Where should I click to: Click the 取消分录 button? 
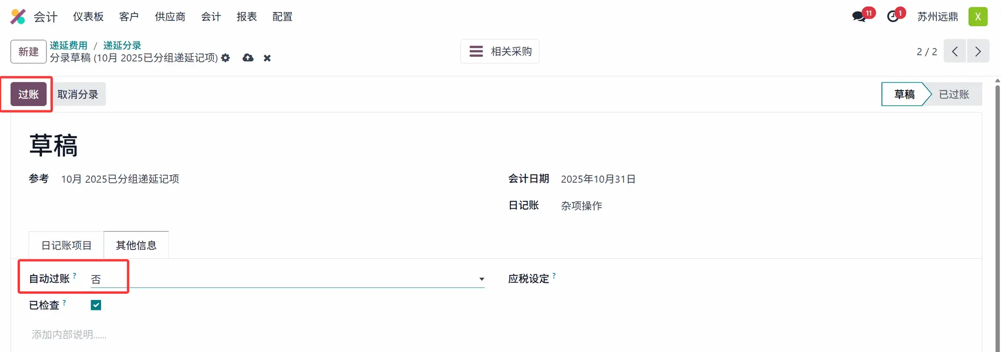coord(78,94)
